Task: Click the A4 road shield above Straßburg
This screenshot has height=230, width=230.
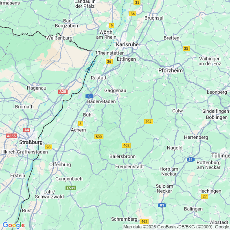Action: 26,130
